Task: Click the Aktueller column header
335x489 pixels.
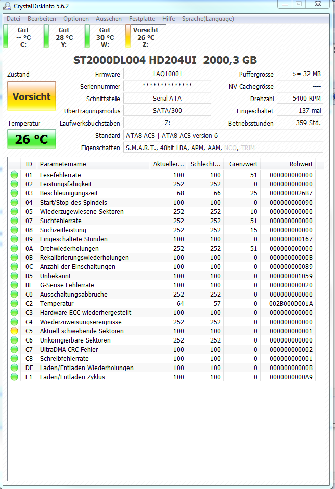Action: pos(169,164)
